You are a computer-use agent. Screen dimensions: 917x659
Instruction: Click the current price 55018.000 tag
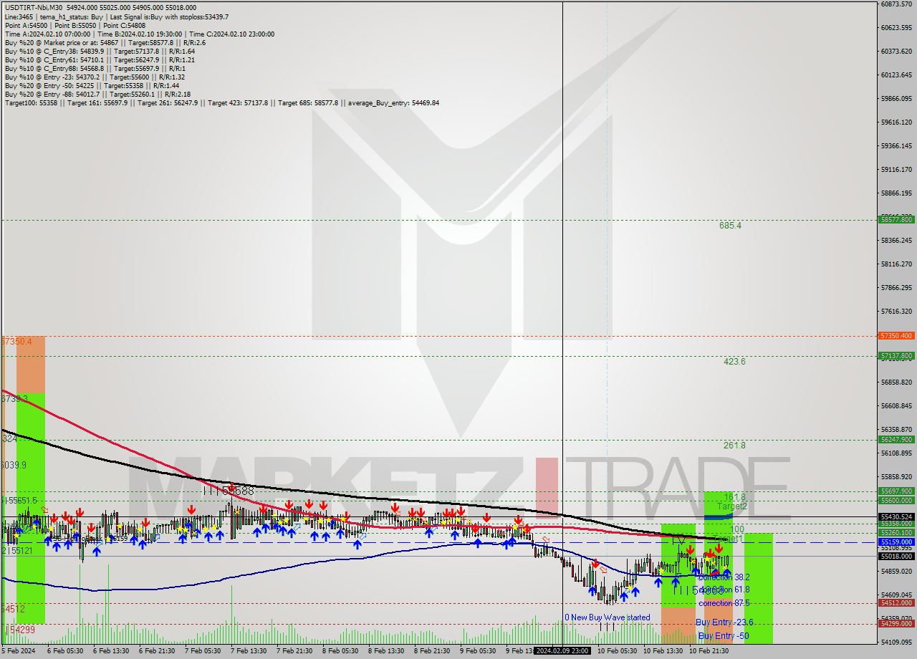pyautogui.click(x=896, y=556)
